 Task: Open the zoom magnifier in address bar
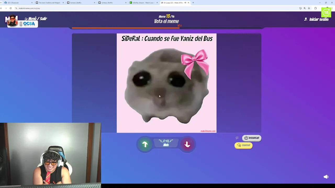click(305, 8)
